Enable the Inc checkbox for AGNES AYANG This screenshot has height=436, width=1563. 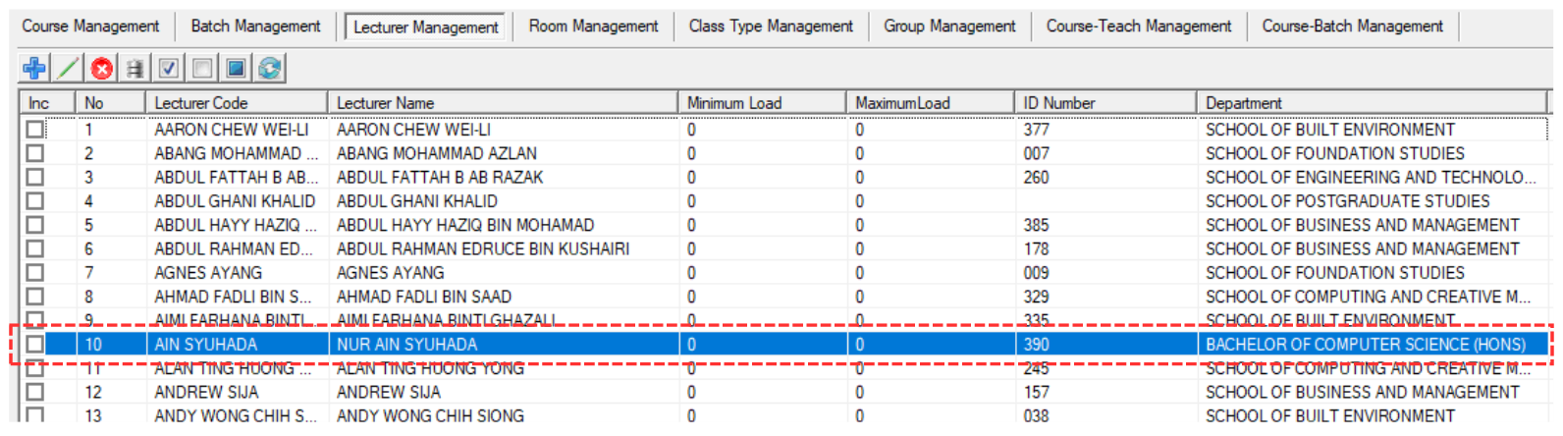35,273
